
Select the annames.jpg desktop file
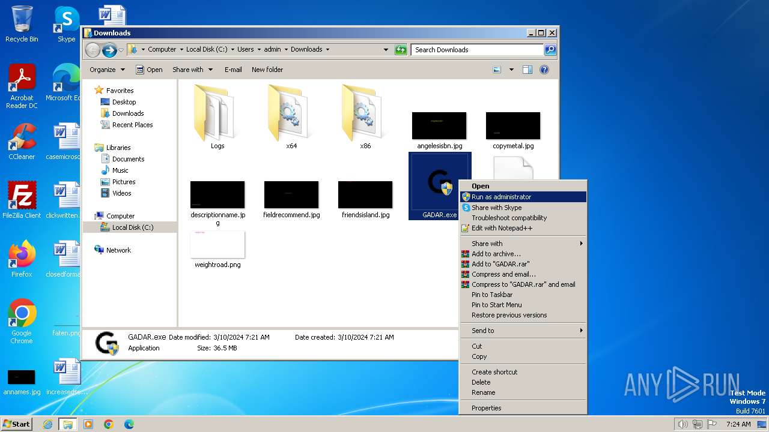click(22, 382)
